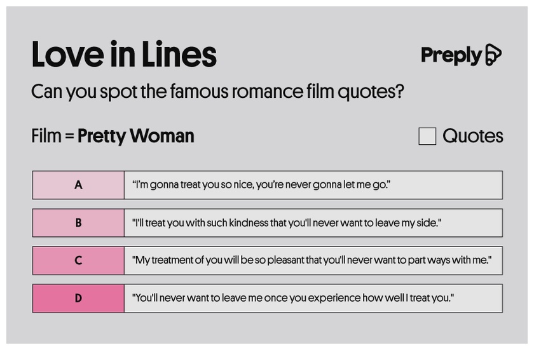
Task: Select the pink B label box
Action: (x=78, y=223)
